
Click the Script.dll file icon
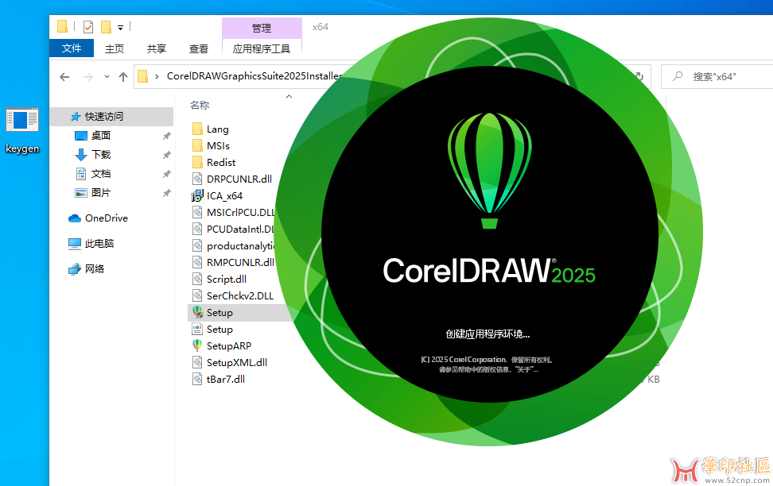point(197,280)
